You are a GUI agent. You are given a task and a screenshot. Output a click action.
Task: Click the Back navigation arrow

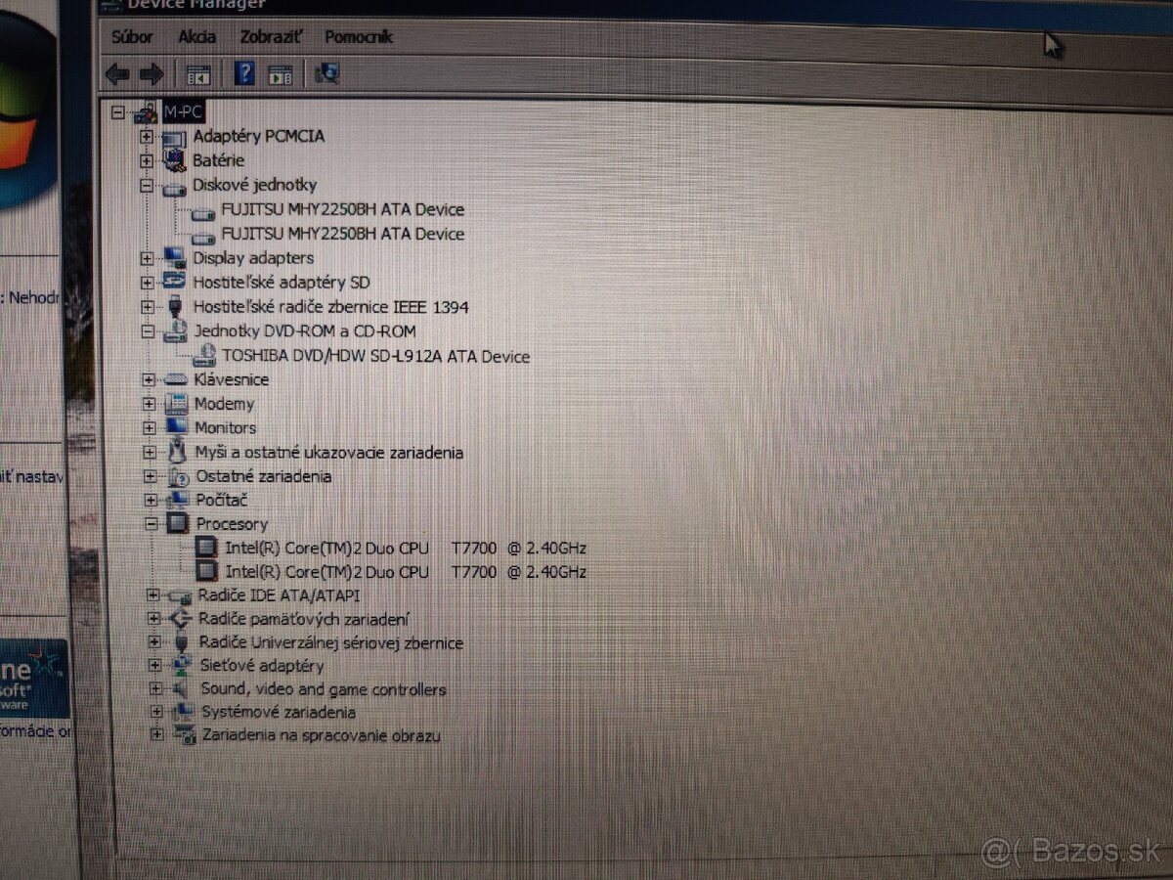click(117, 72)
